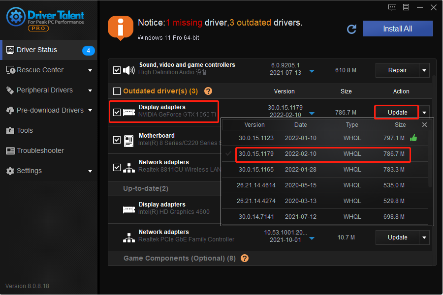Select driver version 30.0.15.1165

(x=325, y=170)
